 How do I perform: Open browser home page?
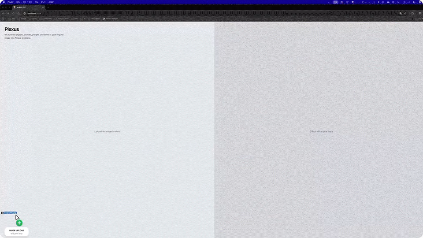[x=19, y=13]
